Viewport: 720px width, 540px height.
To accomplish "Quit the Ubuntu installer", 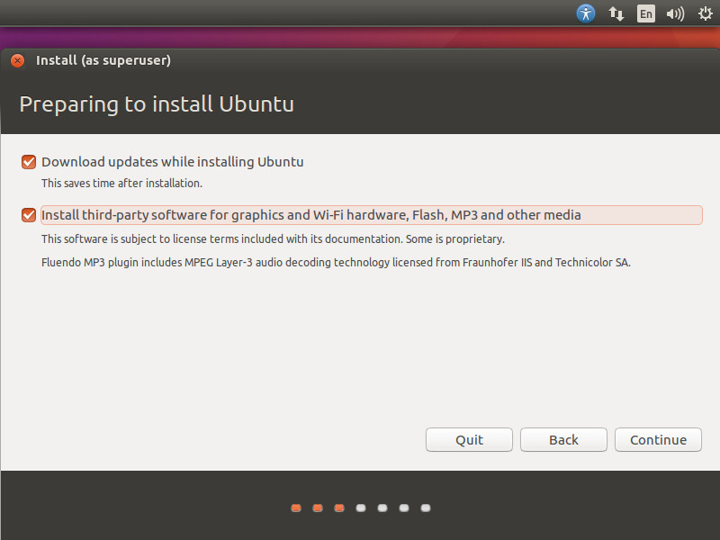I will click(x=469, y=439).
